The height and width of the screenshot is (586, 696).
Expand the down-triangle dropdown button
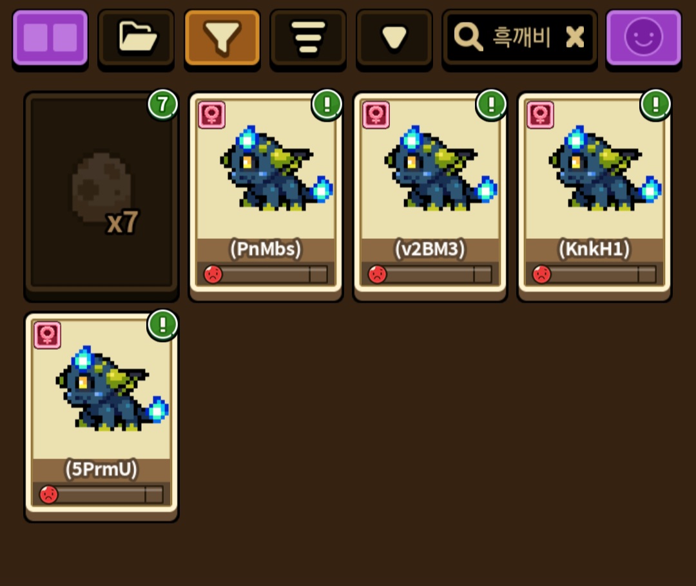coord(394,39)
